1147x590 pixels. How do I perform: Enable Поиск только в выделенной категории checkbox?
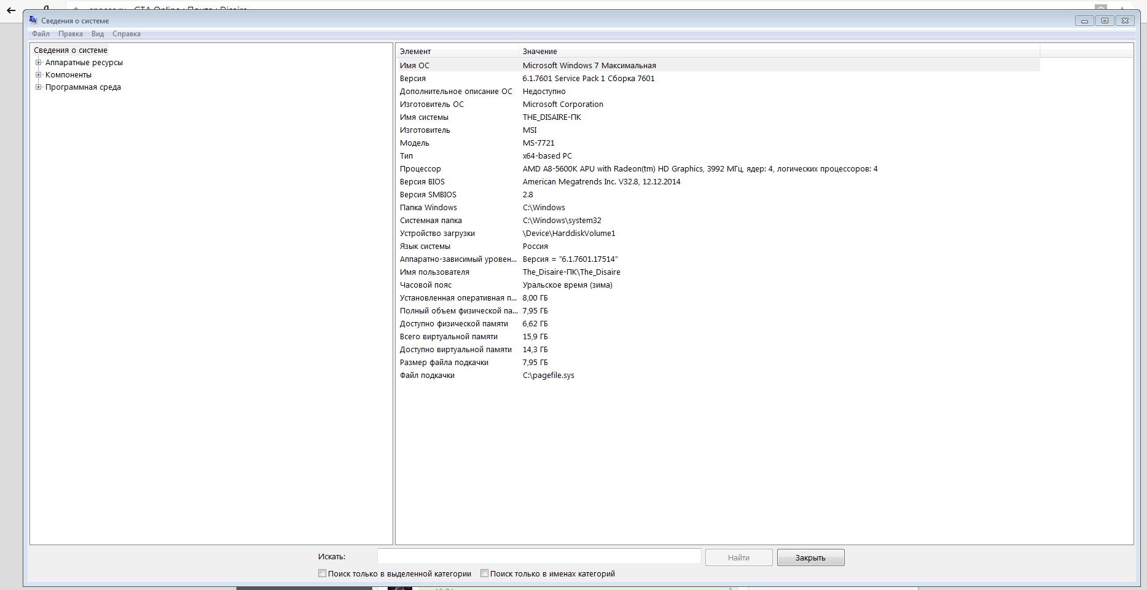322,573
